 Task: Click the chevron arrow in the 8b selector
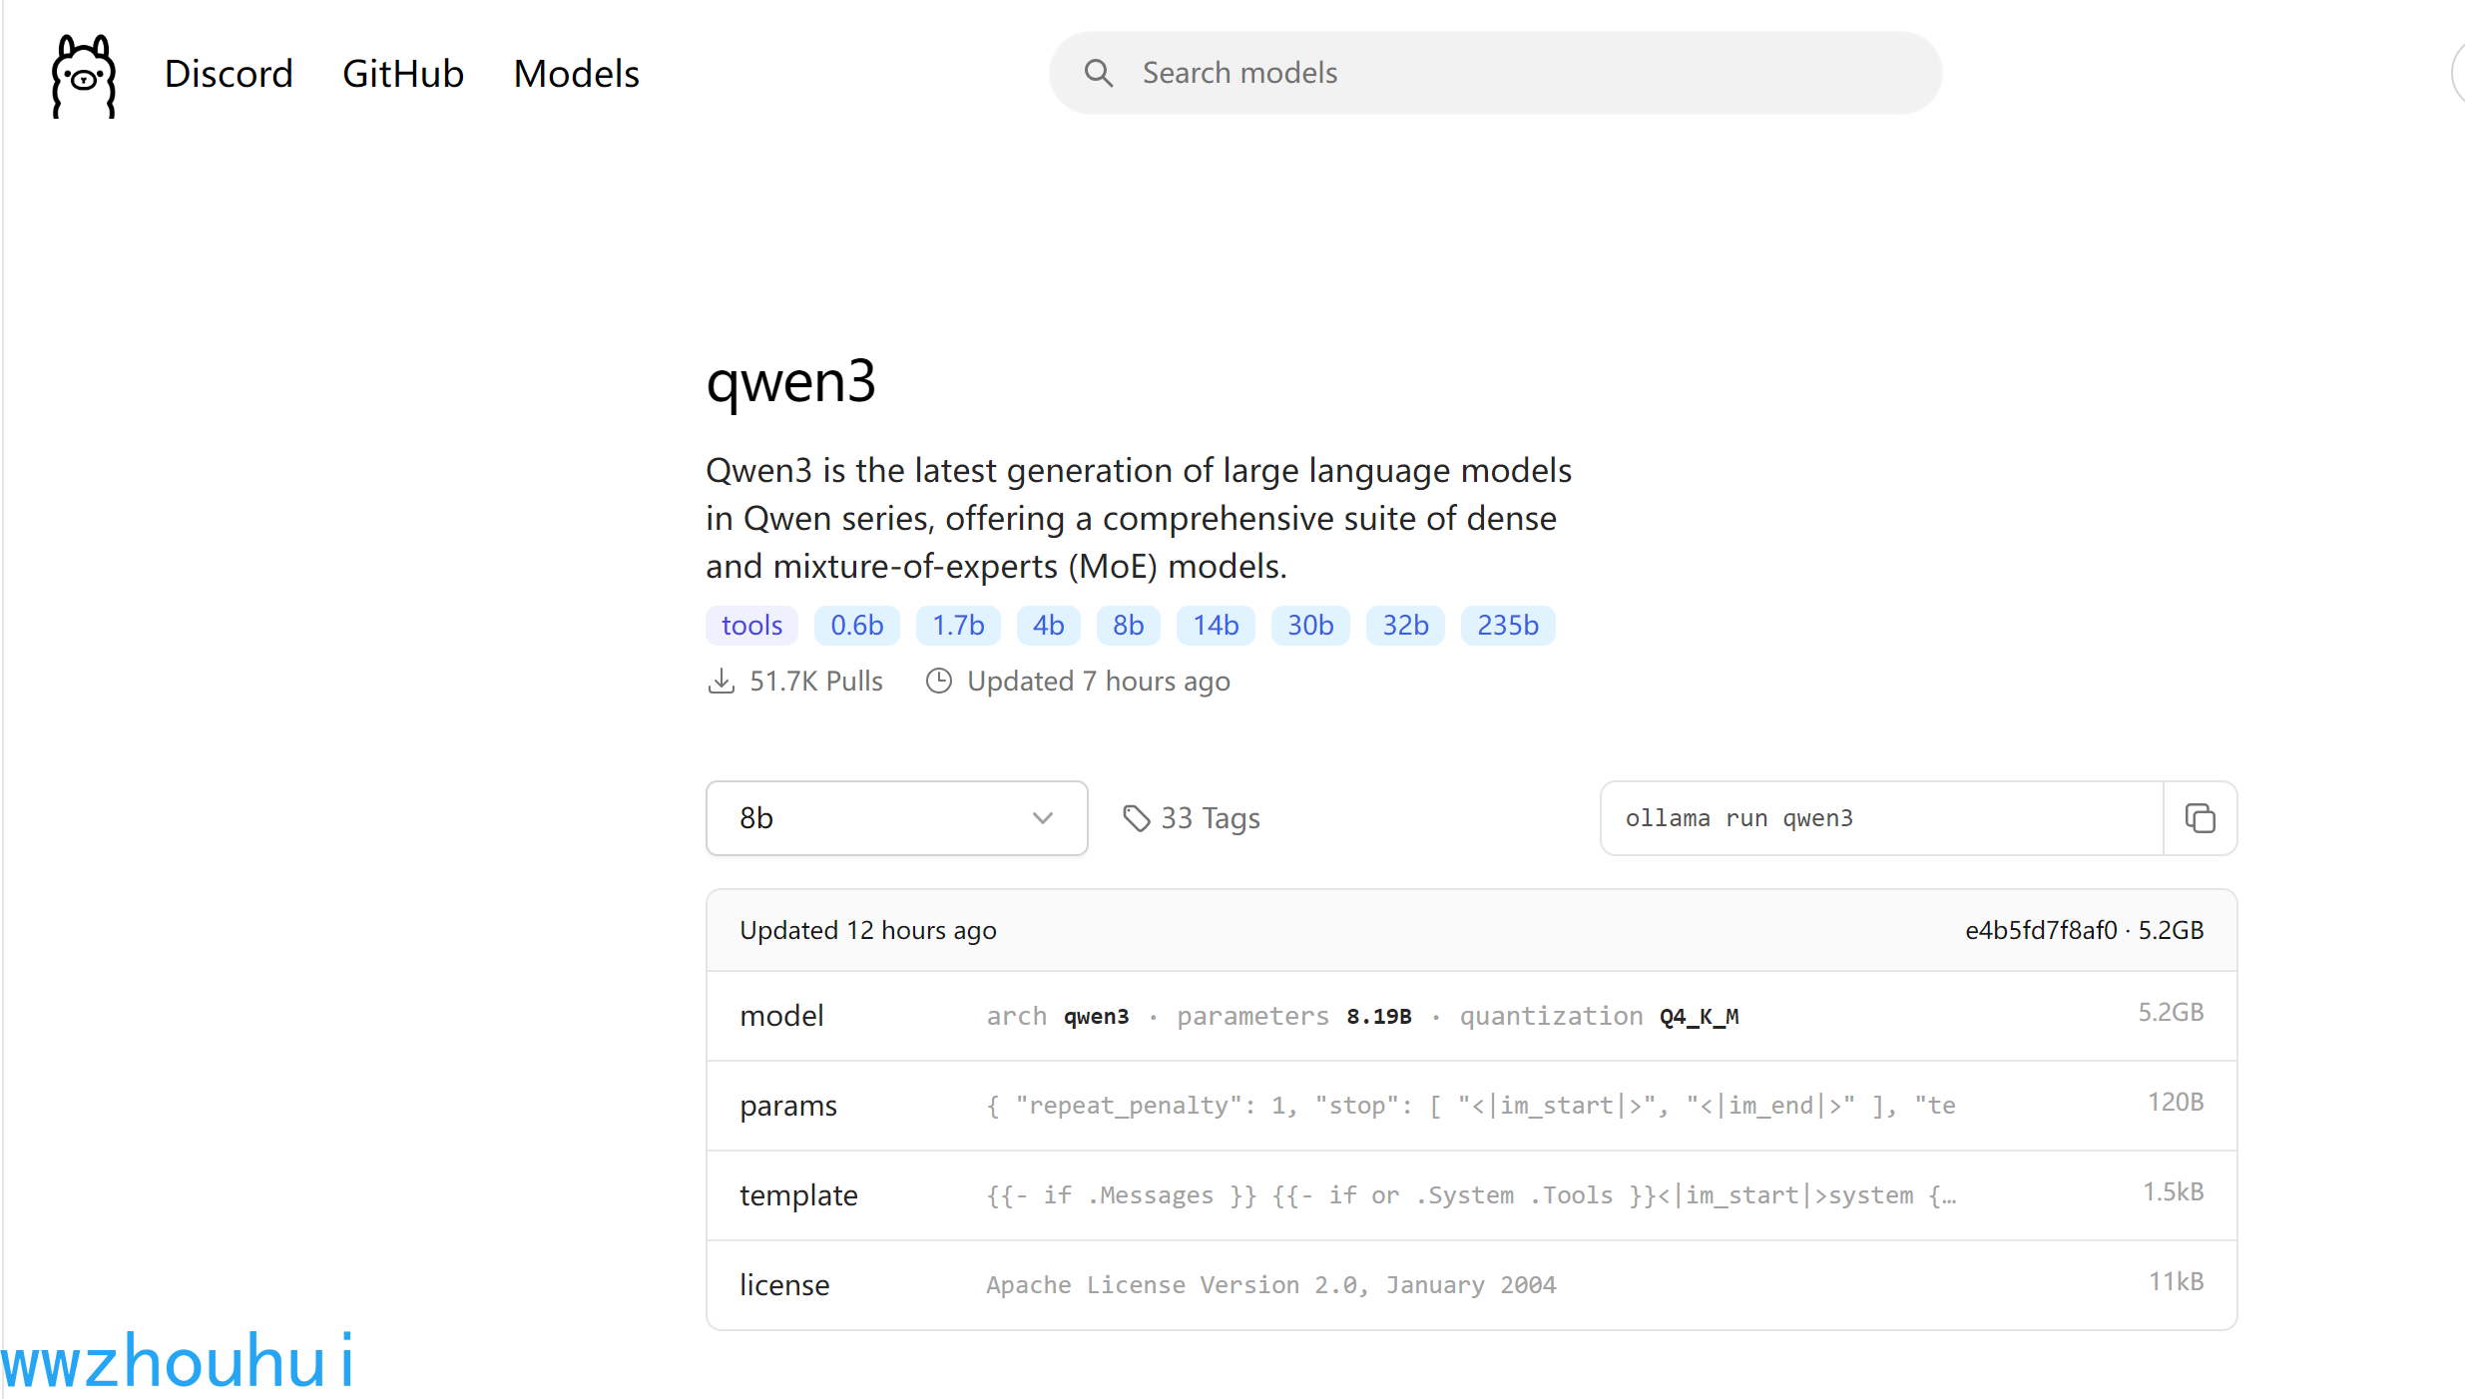[1043, 817]
